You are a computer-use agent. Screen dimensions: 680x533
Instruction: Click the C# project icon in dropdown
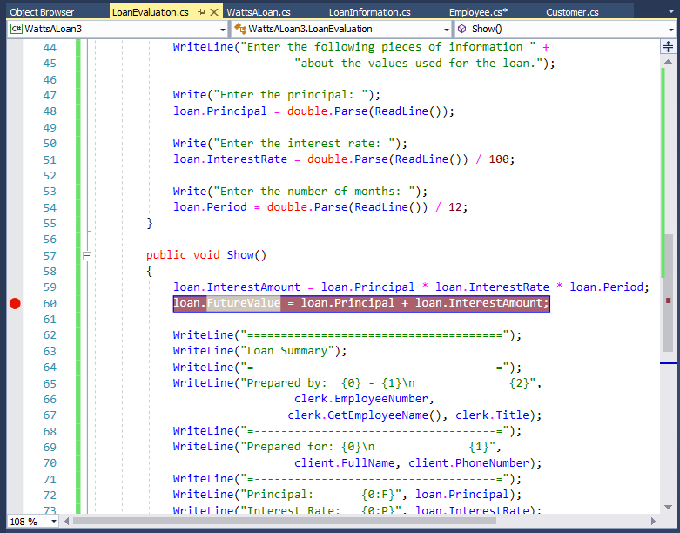coord(17,29)
